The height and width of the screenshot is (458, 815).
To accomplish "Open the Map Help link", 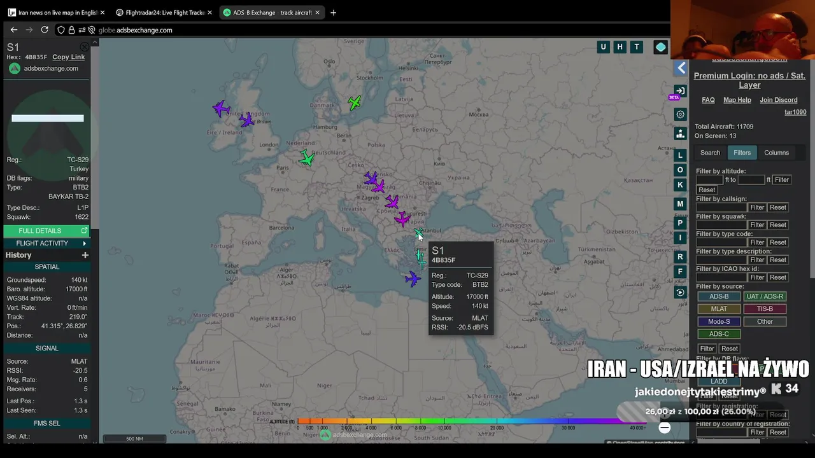I will pyautogui.click(x=737, y=100).
